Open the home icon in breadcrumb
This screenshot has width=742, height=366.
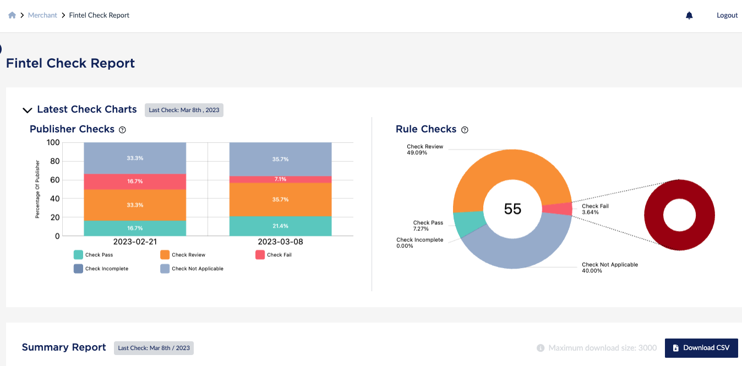(12, 15)
